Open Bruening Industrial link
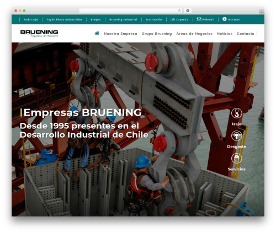 pos(123,19)
